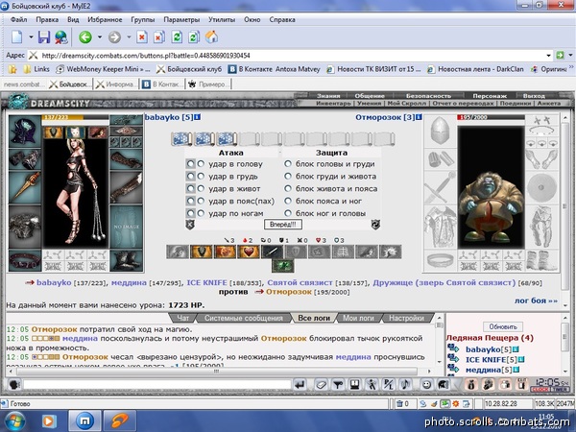Select 'блок груди и живота' defense radio
The height and width of the screenshot is (432, 576).
click(288, 177)
